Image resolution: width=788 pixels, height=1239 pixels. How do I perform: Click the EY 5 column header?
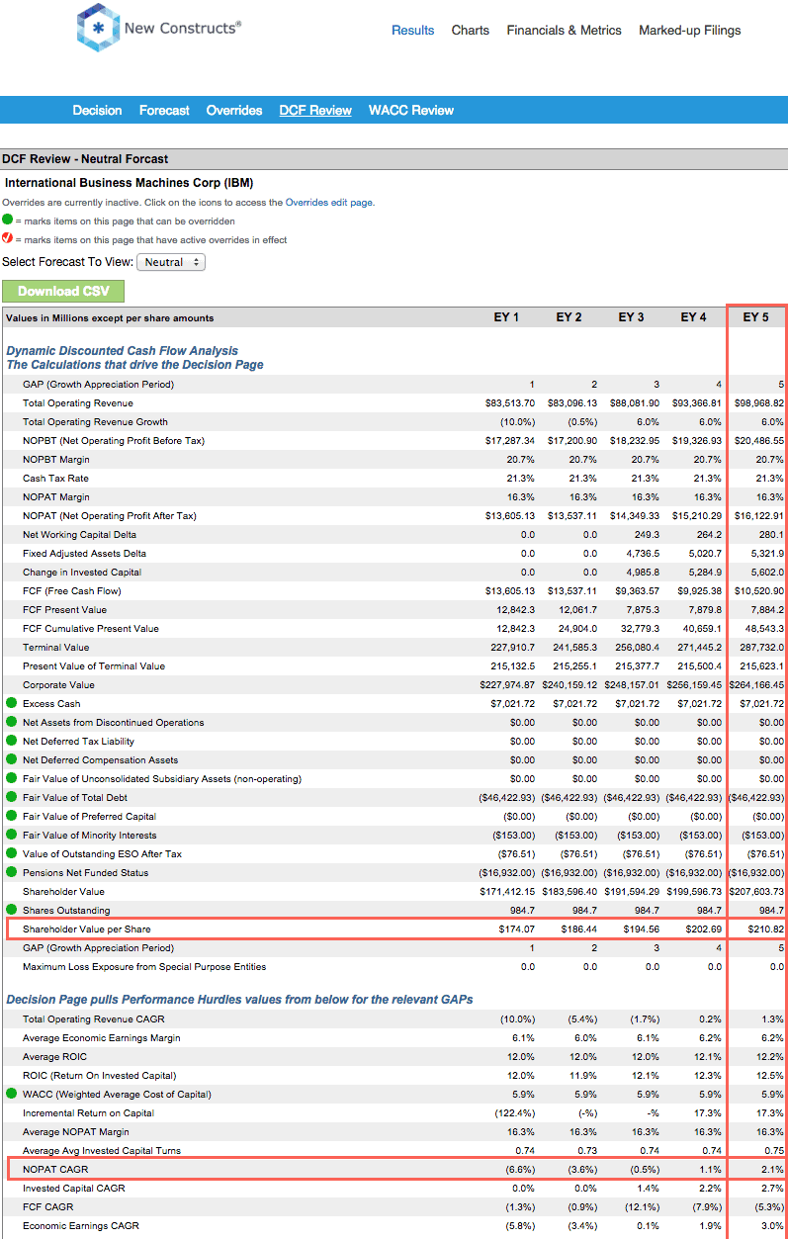click(755, 317)
